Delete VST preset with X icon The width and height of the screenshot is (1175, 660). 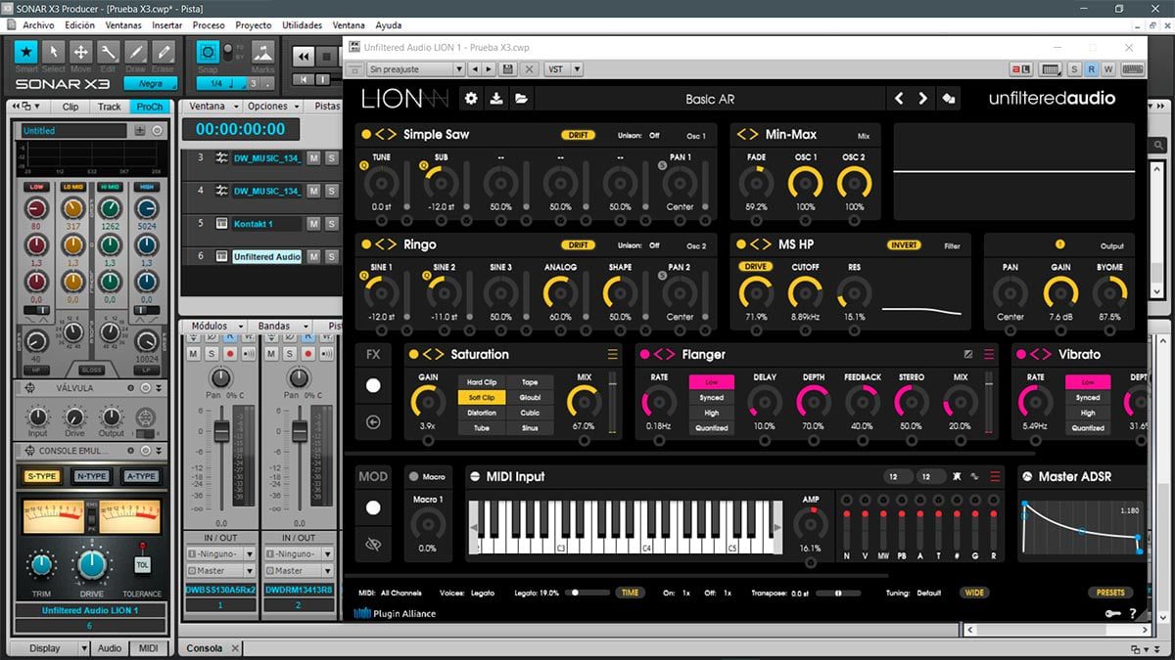pyautogui.click(x=530, y=69)
